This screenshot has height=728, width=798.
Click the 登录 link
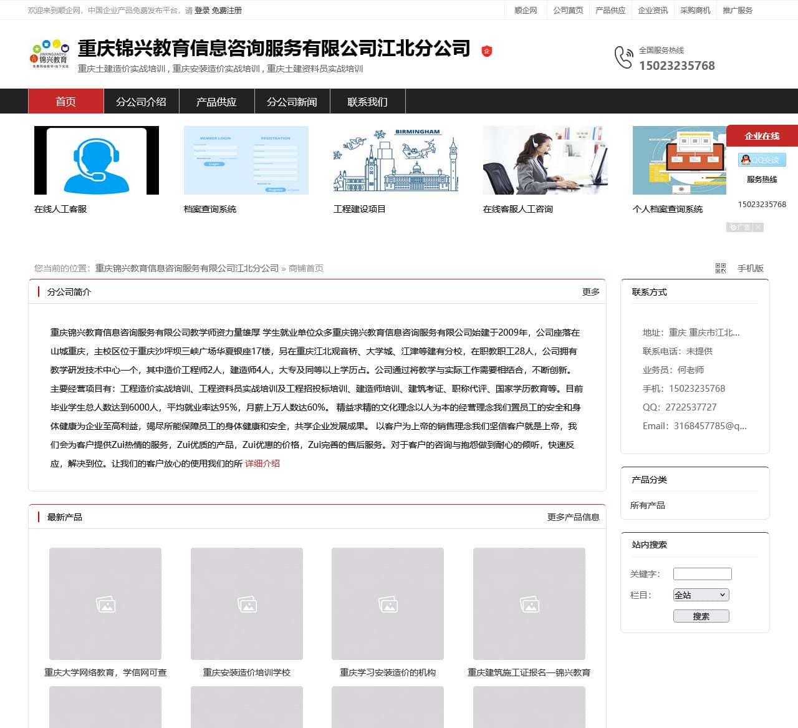click(x=202, y=11)
